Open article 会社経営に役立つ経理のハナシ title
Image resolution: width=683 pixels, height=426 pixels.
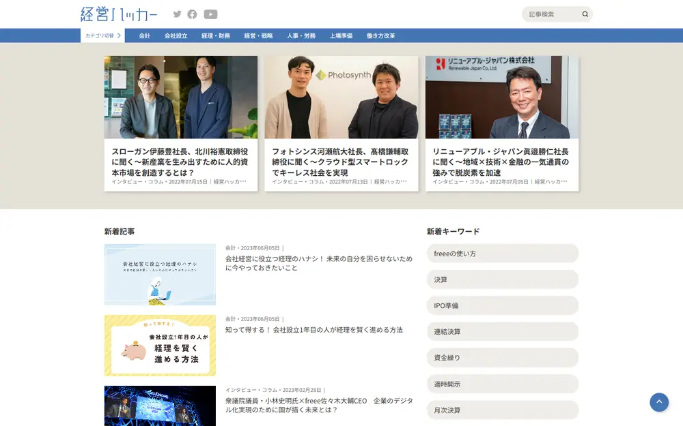tap(319, 263)
